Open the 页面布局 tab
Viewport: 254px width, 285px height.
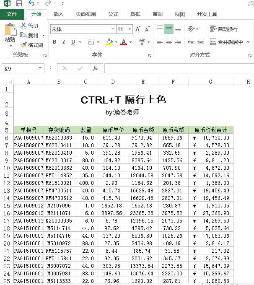(x=86, y=14)
